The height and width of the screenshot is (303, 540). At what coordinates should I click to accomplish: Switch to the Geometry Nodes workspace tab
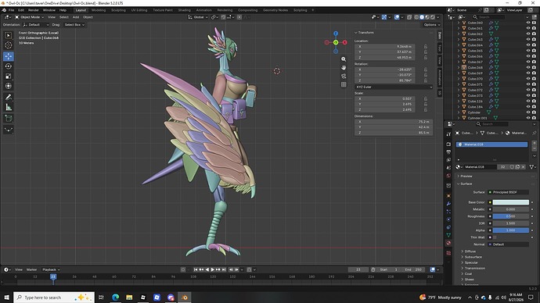pos(275,10)
